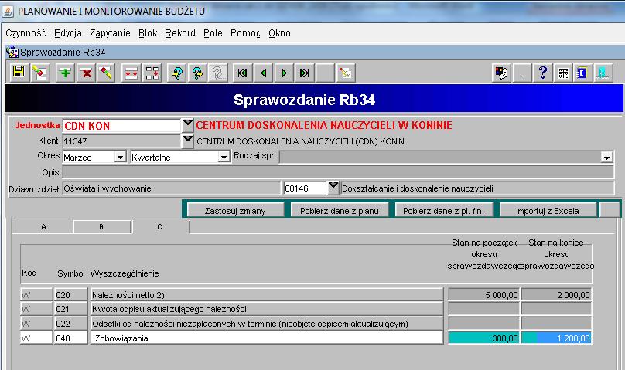Click the enter query question mark icon
The width and height of the screenshot is (625, 370).
click(177, 73)
